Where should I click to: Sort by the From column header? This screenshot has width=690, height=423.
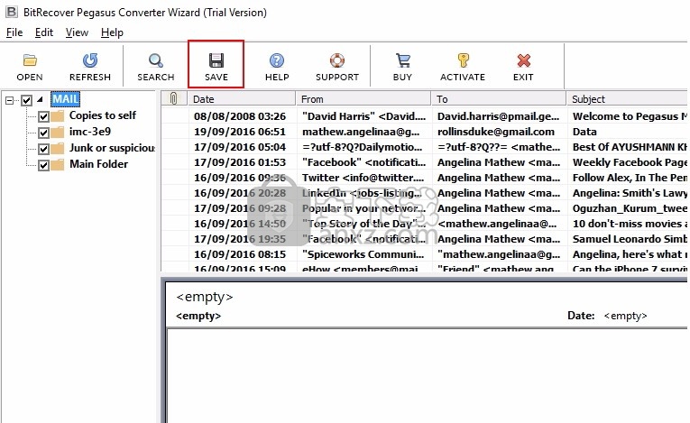(363, 98)
